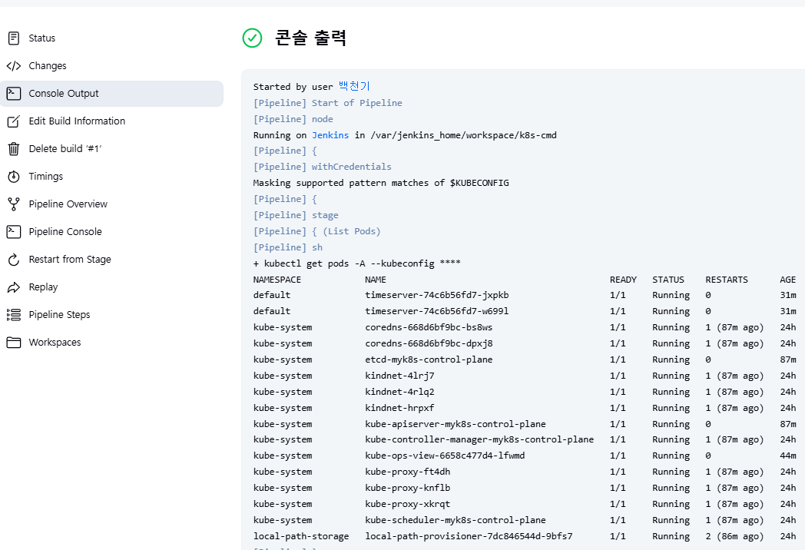Open the Pipeline Steps list icon

click(x=14, y=315)
